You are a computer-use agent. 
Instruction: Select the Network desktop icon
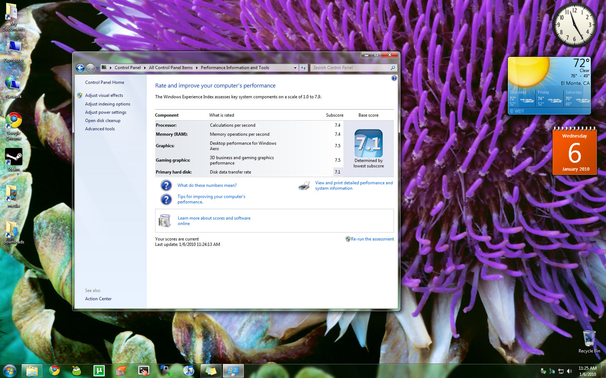(x=13, y=87)
